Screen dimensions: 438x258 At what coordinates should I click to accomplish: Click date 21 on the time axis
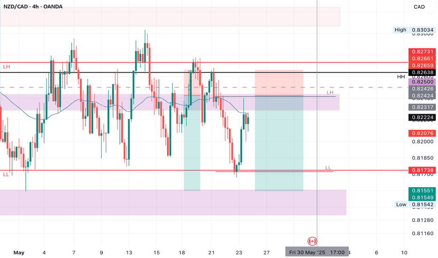211,253
